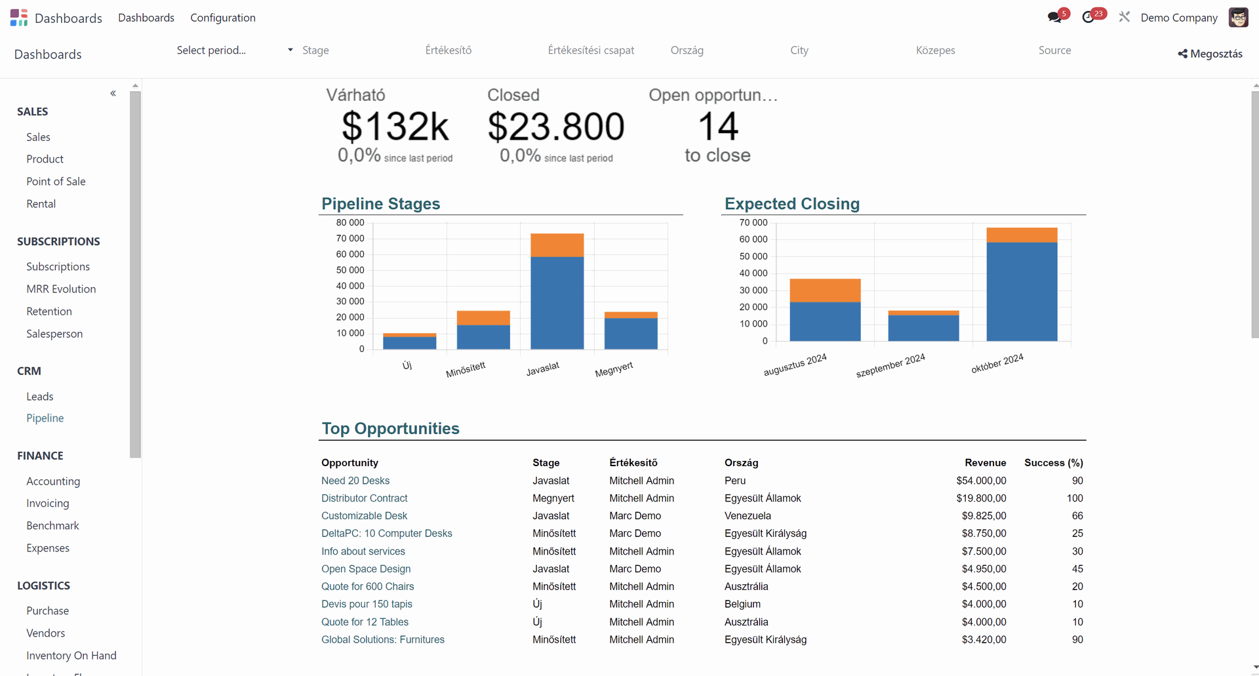This screenshot has height=676, width=1259.
Task: Open the Select period dropdown
Action: tap(234, 50)
